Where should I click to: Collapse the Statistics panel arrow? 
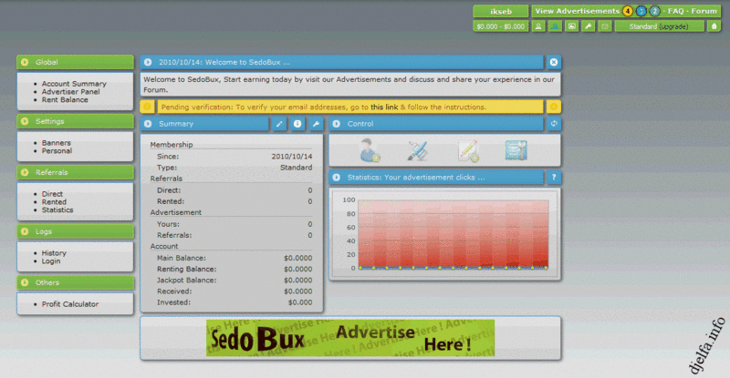[337, 177]
